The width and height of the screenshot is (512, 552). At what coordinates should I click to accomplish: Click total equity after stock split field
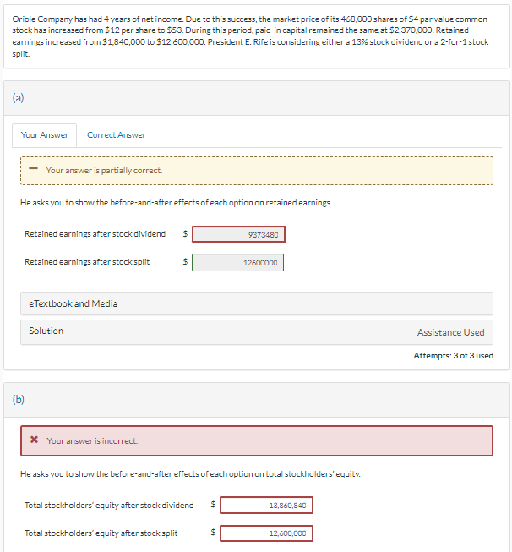click(267, 533)
